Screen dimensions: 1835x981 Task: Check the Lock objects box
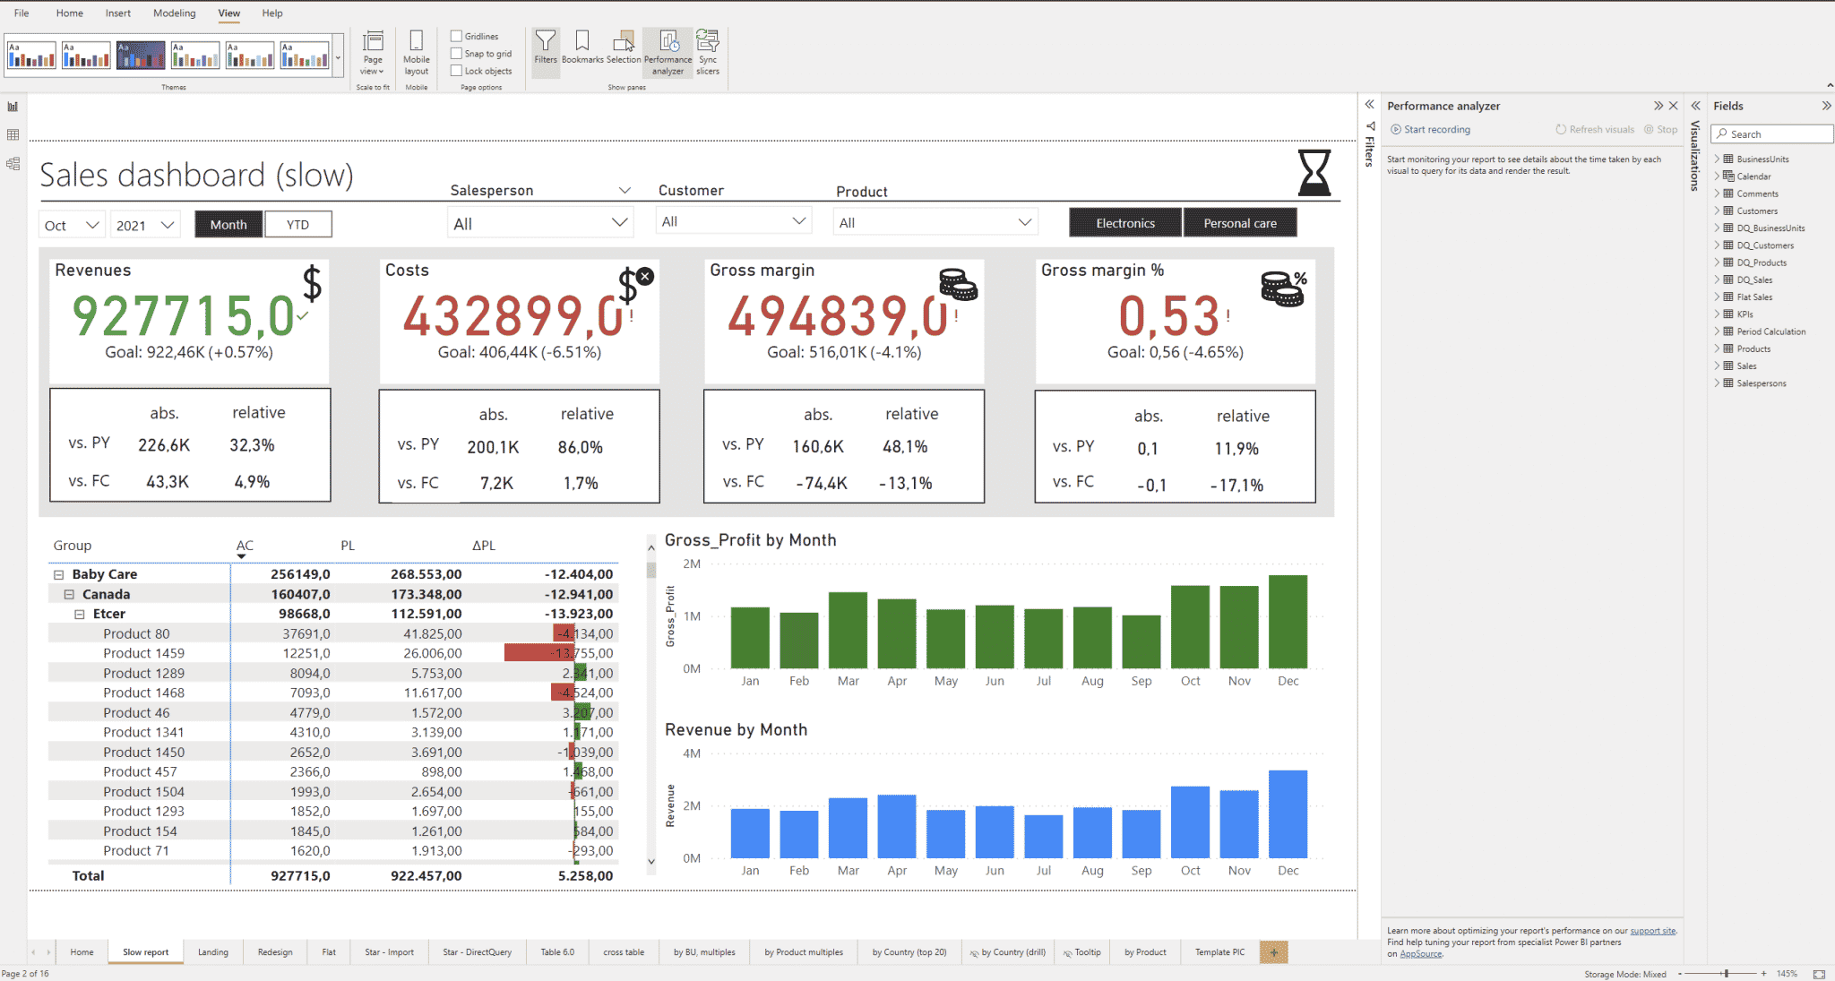click(x=457, y=71)
